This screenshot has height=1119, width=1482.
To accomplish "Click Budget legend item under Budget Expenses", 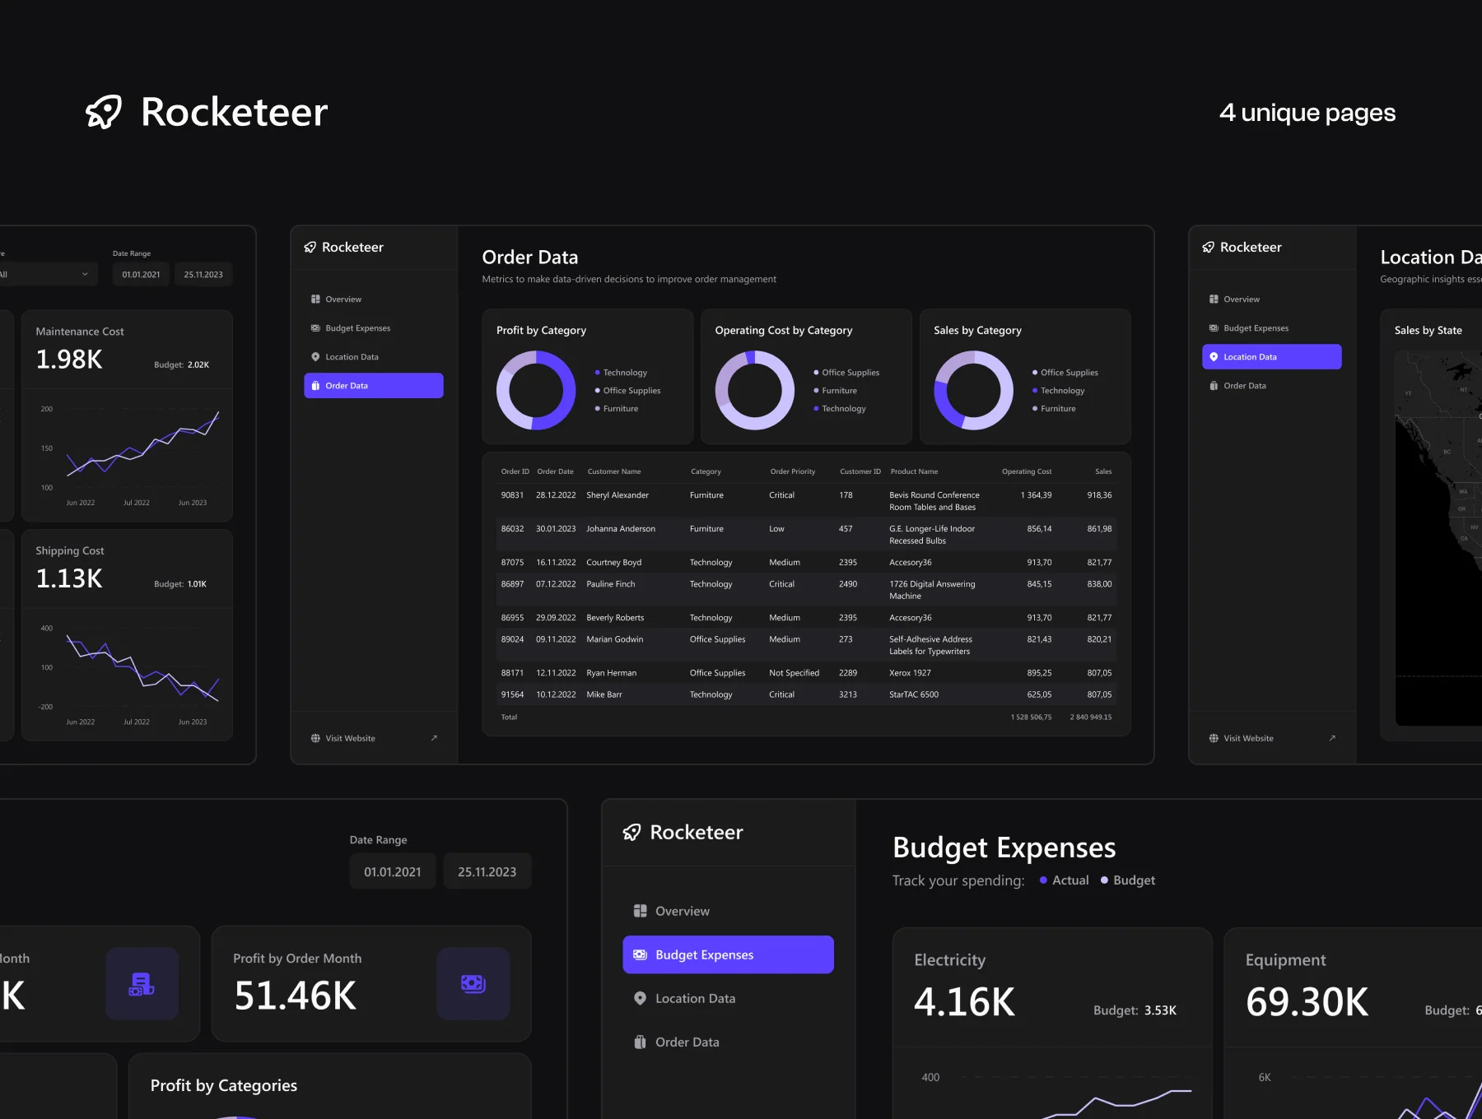I will [1128, 880].
